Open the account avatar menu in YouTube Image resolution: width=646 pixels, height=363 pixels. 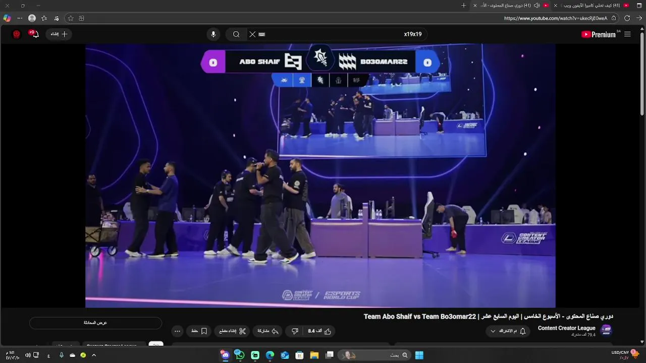click(17, 34)
